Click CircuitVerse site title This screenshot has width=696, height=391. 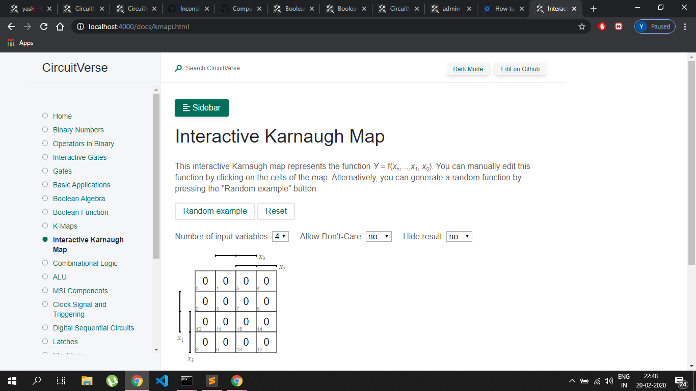75,68
